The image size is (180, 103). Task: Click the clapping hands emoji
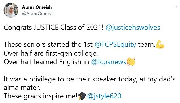tap(131, 61)
